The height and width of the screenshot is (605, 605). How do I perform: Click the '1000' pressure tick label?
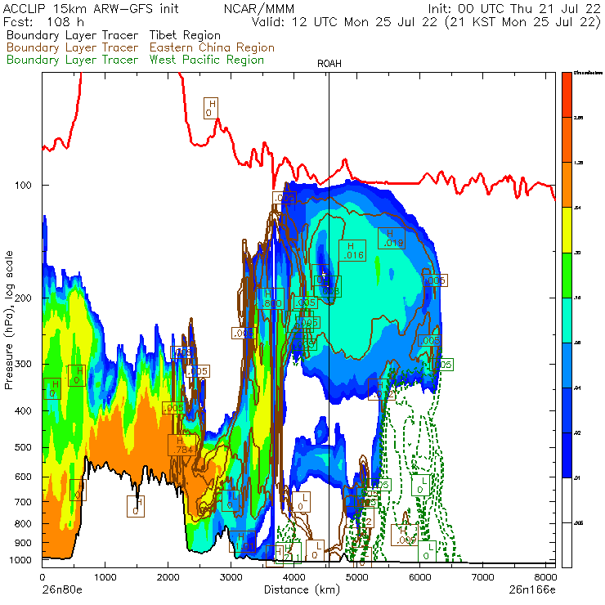point(20,560)
